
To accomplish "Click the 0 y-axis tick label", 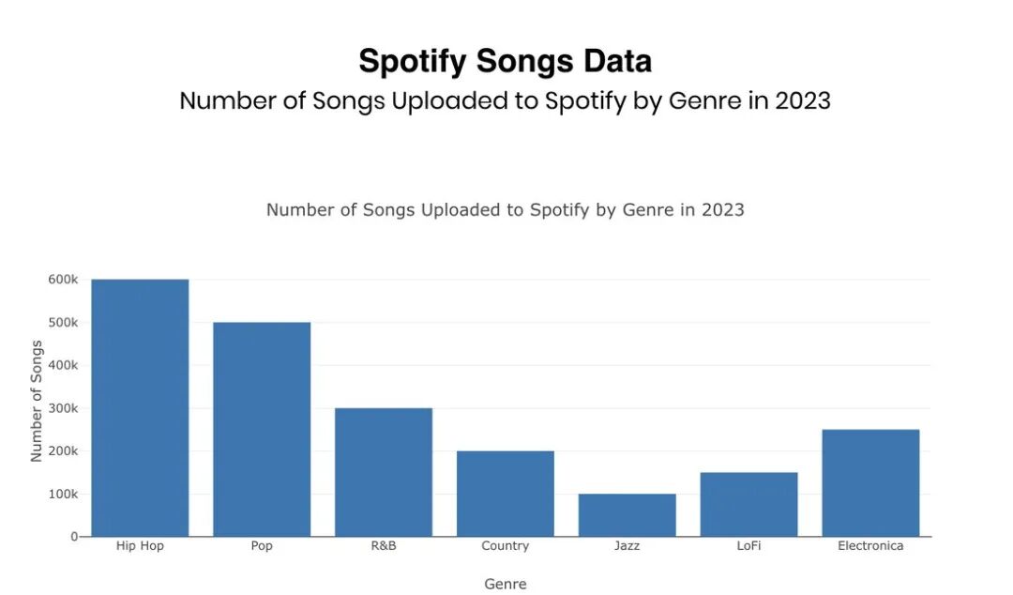I will point(74,537).
